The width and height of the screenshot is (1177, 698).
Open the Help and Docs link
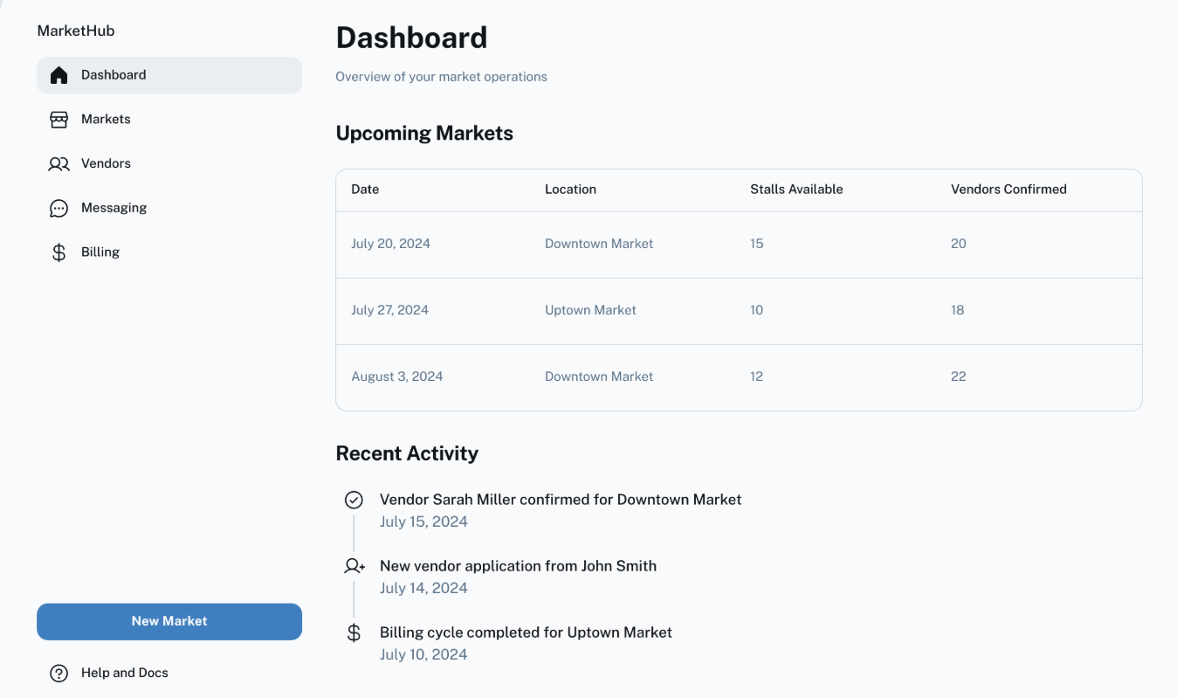(x=124, y=674)
